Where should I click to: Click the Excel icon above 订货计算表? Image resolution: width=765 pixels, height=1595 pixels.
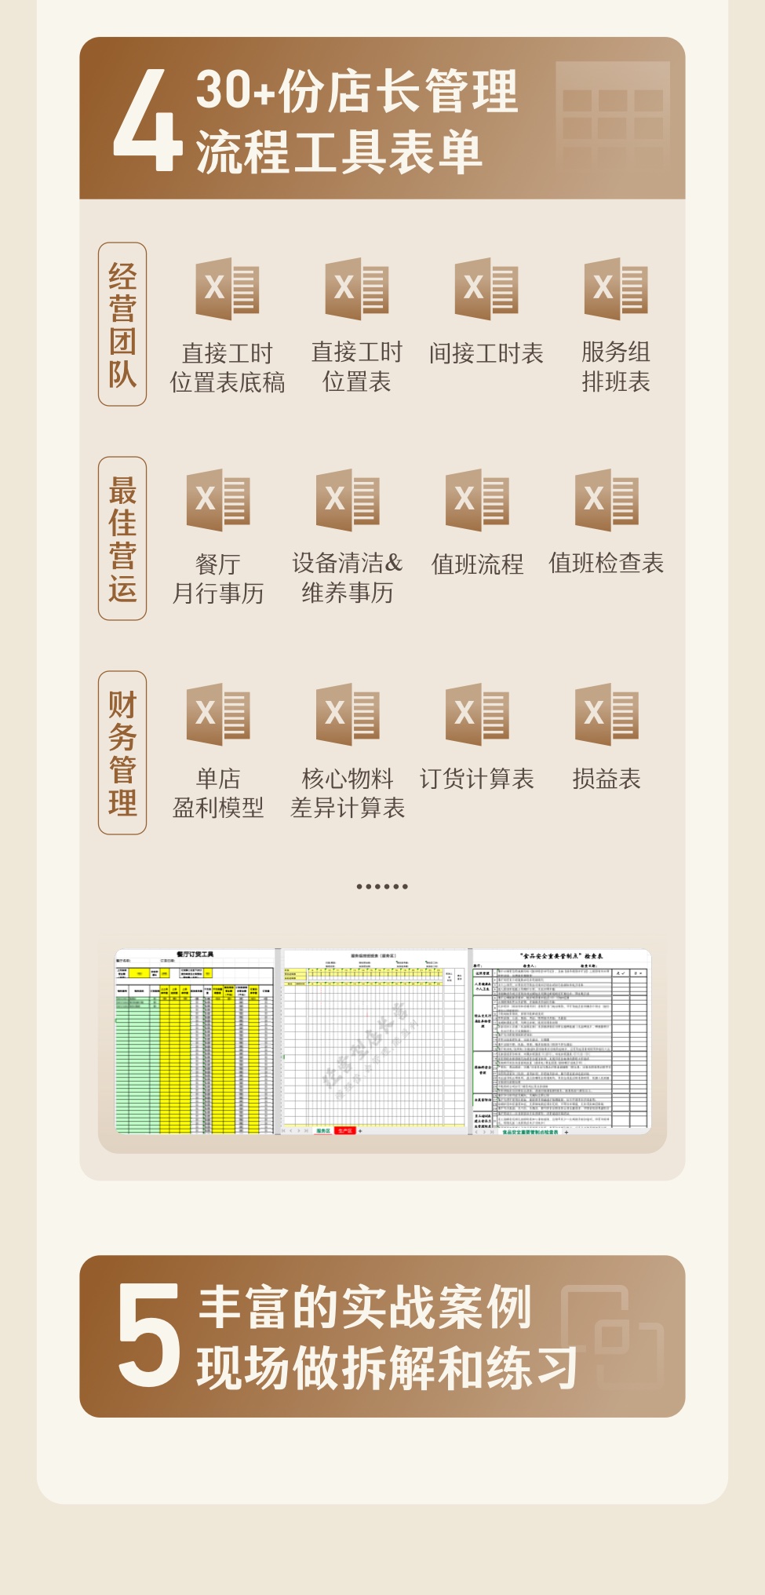point(477,714)
